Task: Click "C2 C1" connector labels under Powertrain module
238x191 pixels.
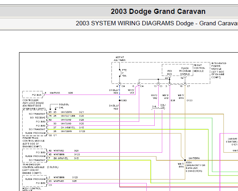Action: (53, 135)
